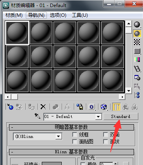The image size is (143, 165).
Task: Open the Material/Map Navigator icon
Action: point(137,95)
